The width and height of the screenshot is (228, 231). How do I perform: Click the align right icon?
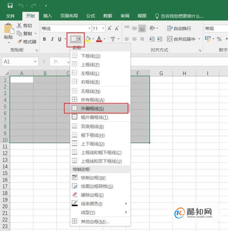[x=142, y=39]
